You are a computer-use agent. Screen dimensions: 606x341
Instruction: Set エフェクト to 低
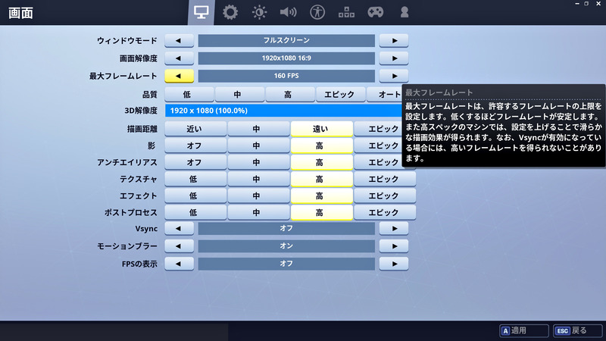click(195, 196)
